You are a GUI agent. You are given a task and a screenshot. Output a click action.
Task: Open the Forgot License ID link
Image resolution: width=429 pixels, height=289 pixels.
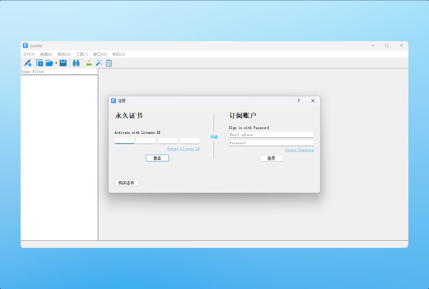[x=183, y=149]
